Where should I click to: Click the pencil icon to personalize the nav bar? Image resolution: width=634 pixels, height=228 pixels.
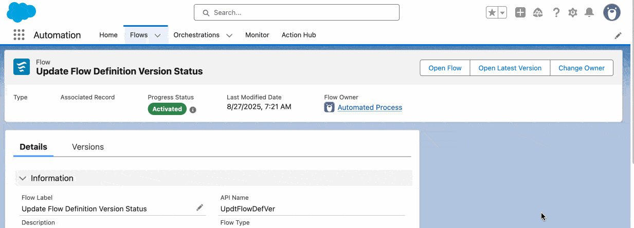tap(618, 35)
